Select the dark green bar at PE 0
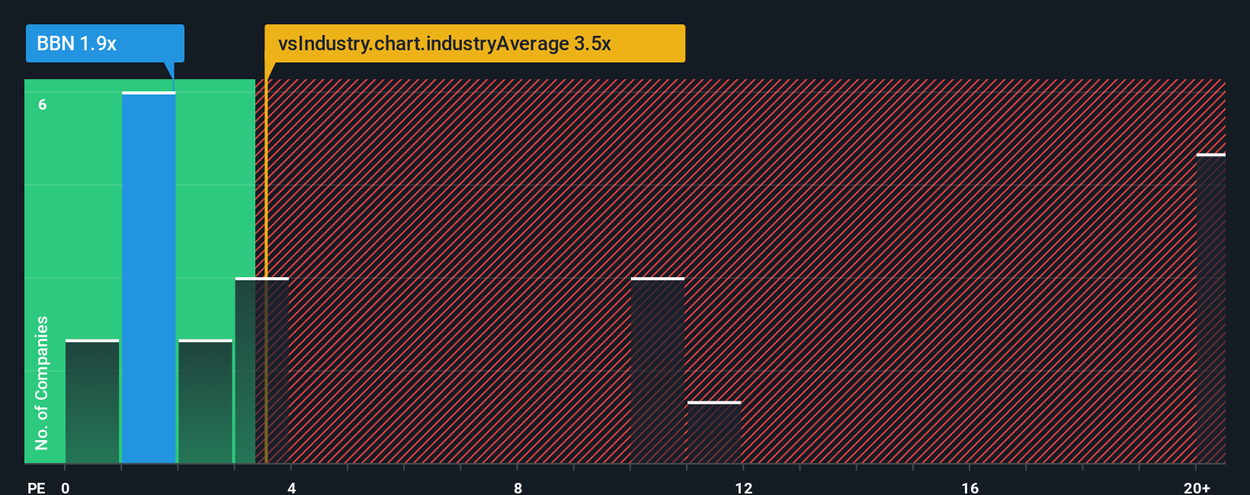 pos(92,401)
